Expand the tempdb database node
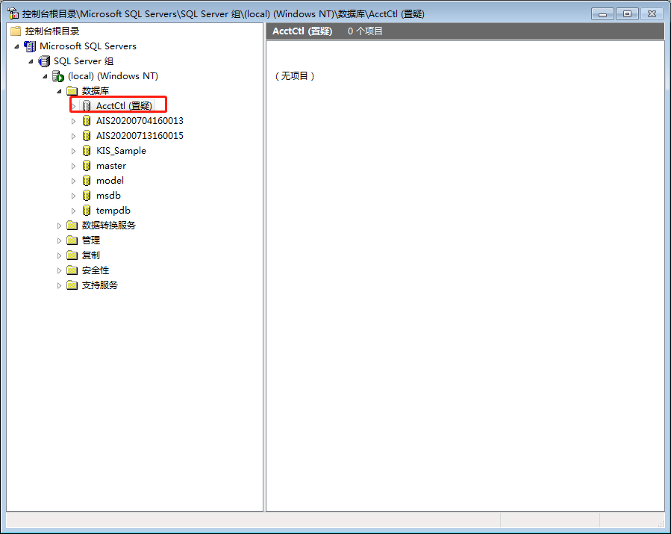This screenshot has width=671, height=534. click(x=74, y=211)
